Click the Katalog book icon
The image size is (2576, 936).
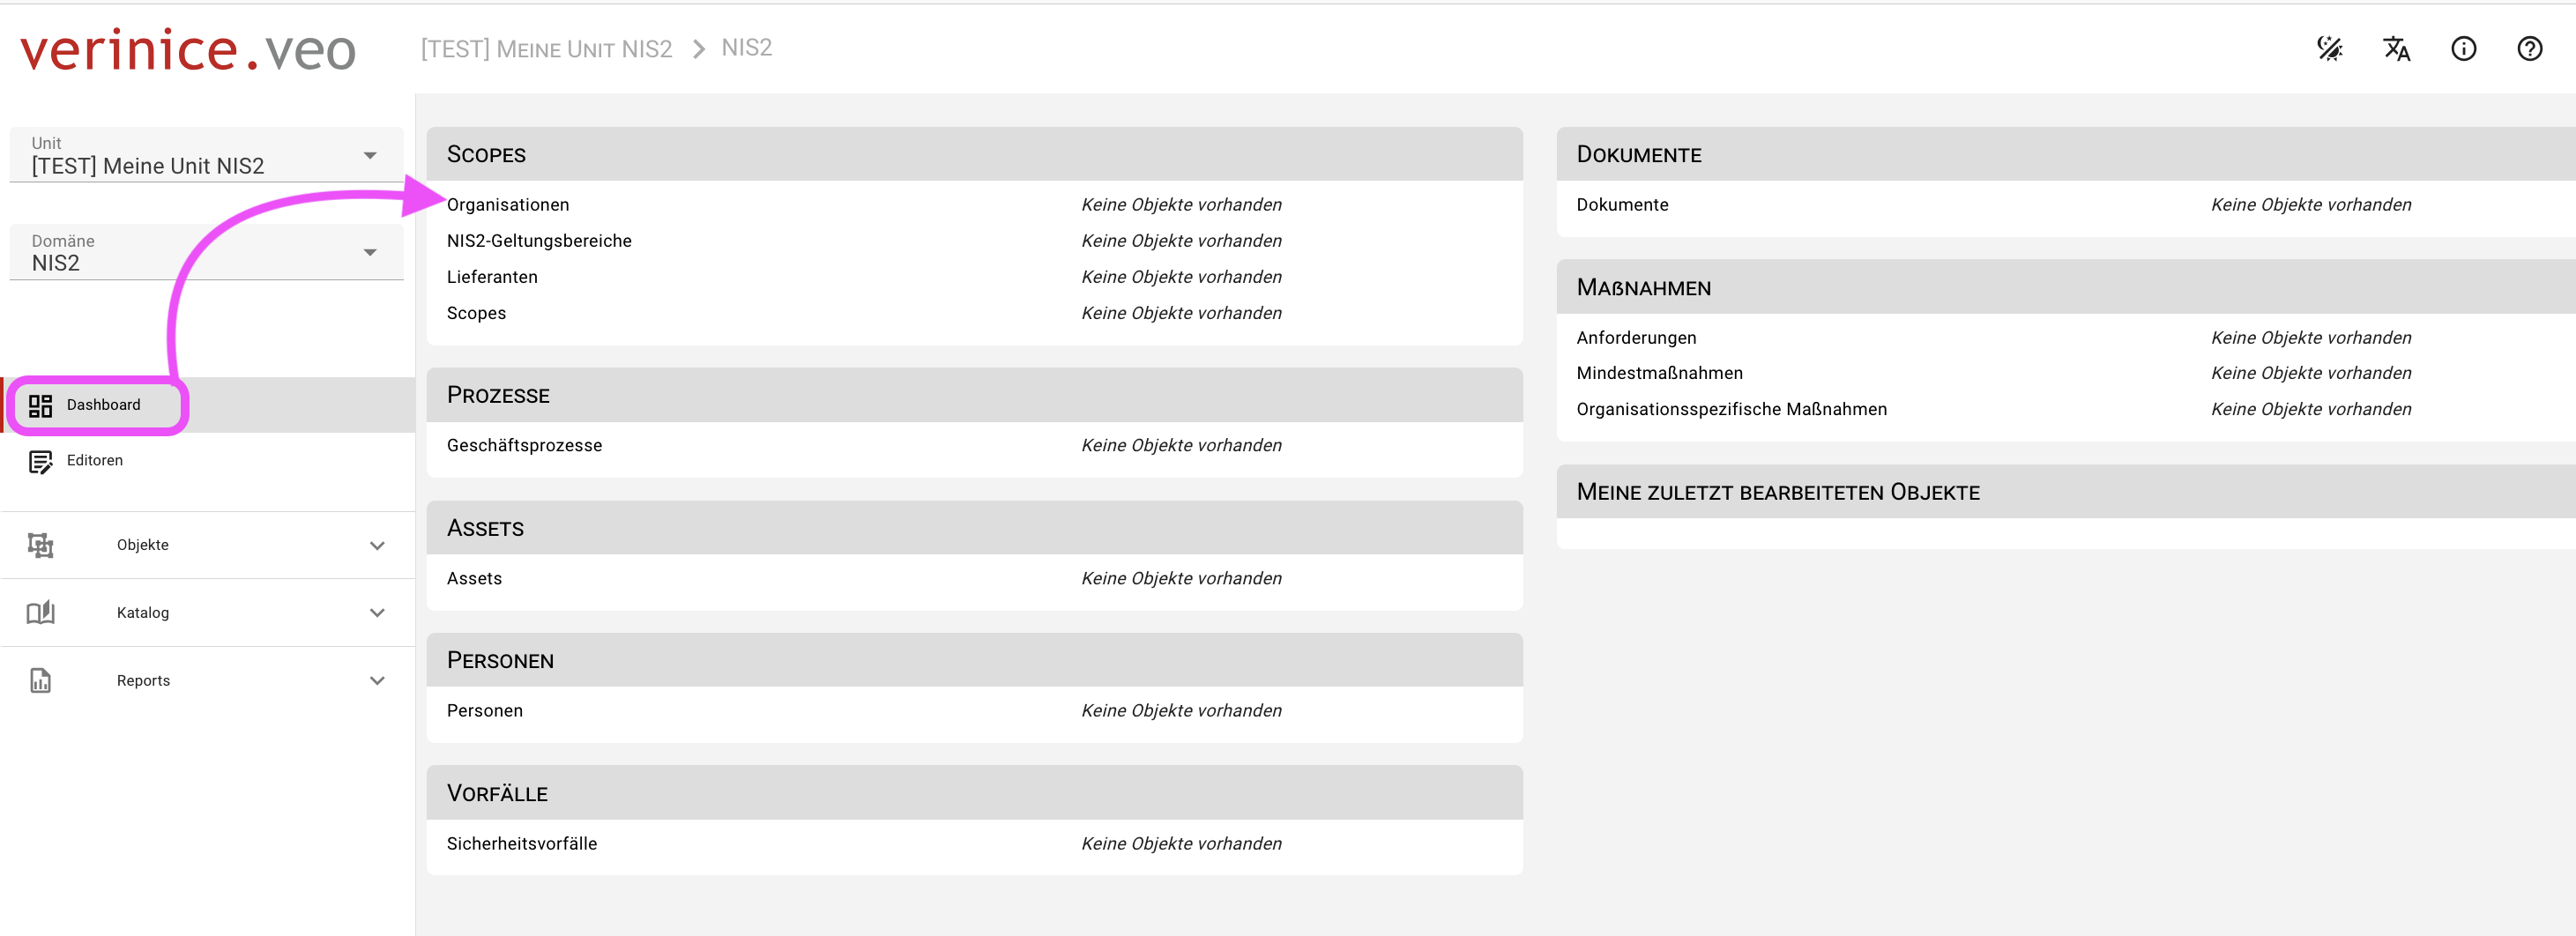40,613
